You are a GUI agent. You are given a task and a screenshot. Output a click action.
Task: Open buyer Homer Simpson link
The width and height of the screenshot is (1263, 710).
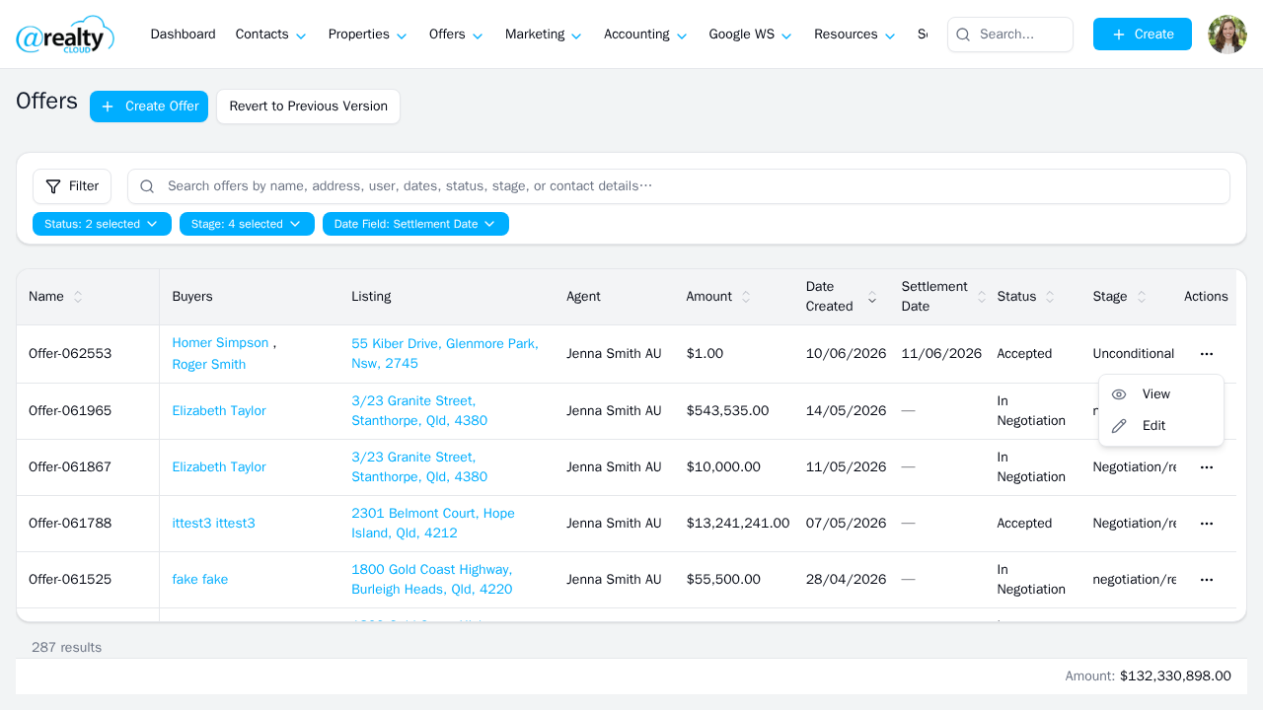pos(220,343)
